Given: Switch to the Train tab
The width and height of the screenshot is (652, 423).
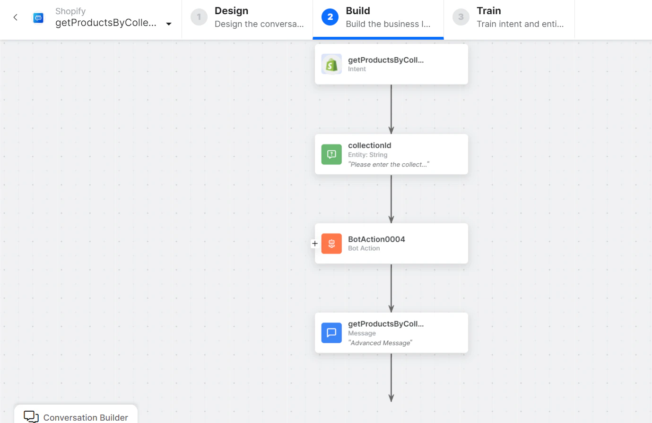Looking at the screenshot, I should click(509, 17).
